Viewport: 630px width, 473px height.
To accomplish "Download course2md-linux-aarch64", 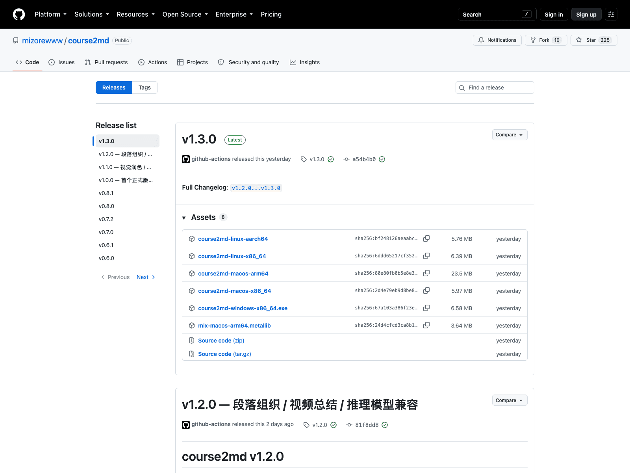I will pos(233,239).
